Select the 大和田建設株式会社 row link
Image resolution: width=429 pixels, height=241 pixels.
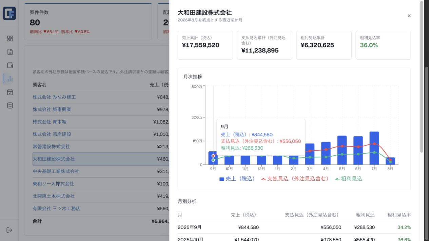click(54, 159)
